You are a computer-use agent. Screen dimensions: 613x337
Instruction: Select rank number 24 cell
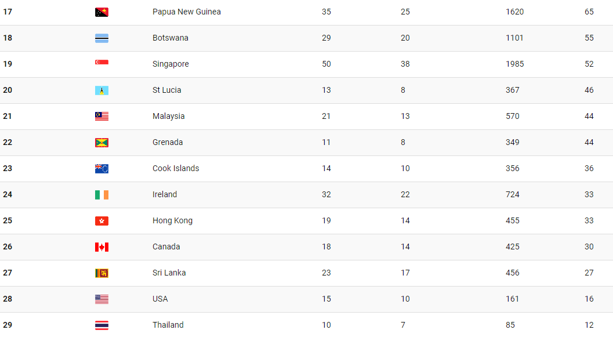click(8, 194)
